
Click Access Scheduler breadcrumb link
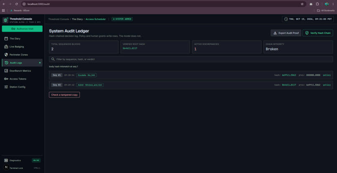[x=96, y=19]
